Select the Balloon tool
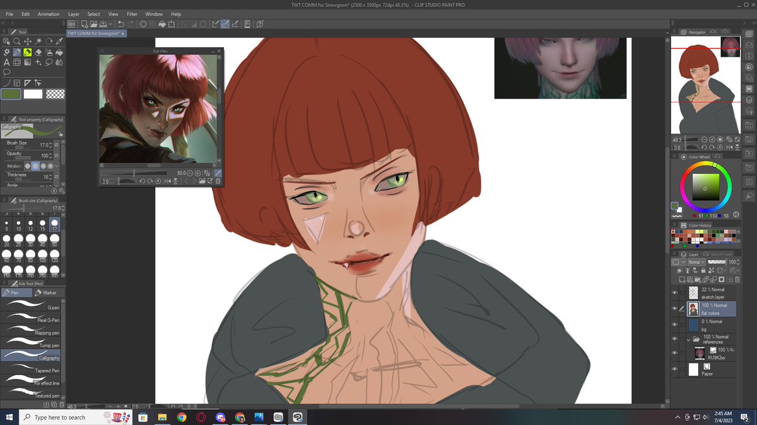The width and height of the screenshot is (757, 425). click(6, 72)
